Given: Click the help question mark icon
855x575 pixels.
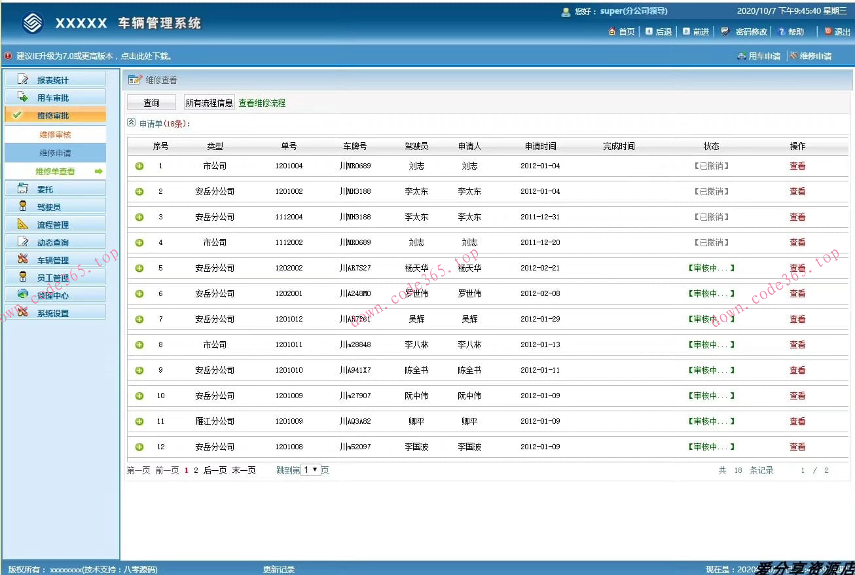Looking at the screenshot, I should point(782,31).
